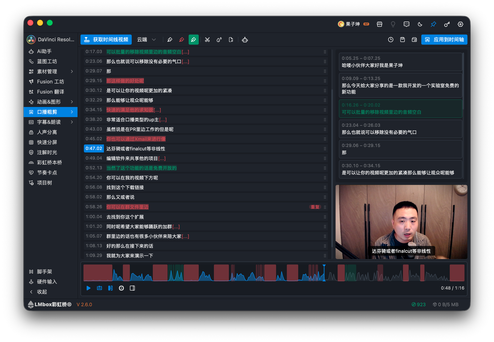Expand the 素材管理 submenu
Viewport: 494px width, 342px height.
point(72,72)
